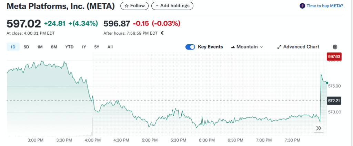The image size is (353, 146).
Task: Open the Time to buy META link
Action: (325, 6)
